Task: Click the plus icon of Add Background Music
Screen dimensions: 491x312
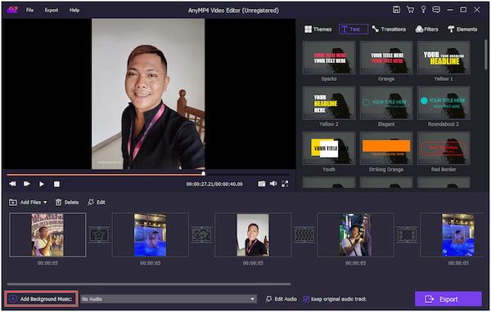Action: point(13,299)
